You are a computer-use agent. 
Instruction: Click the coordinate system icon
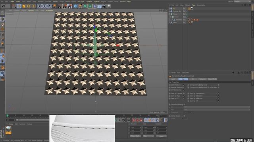pos(54,6)
